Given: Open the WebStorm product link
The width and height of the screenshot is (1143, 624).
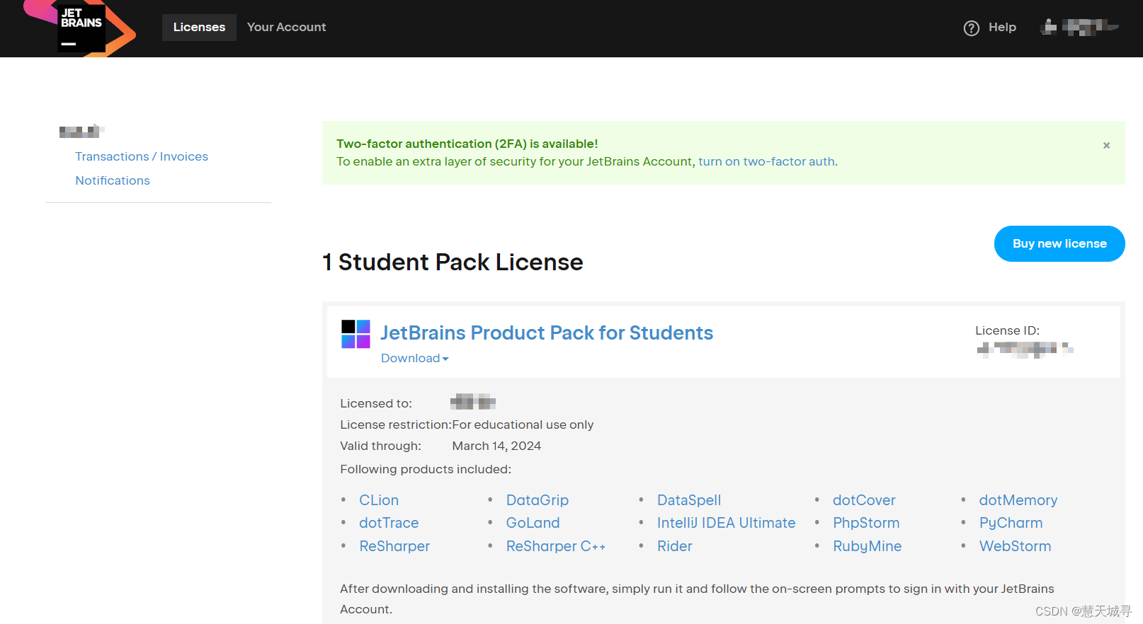Looking at the screenshot, I should click(1015, 546).
